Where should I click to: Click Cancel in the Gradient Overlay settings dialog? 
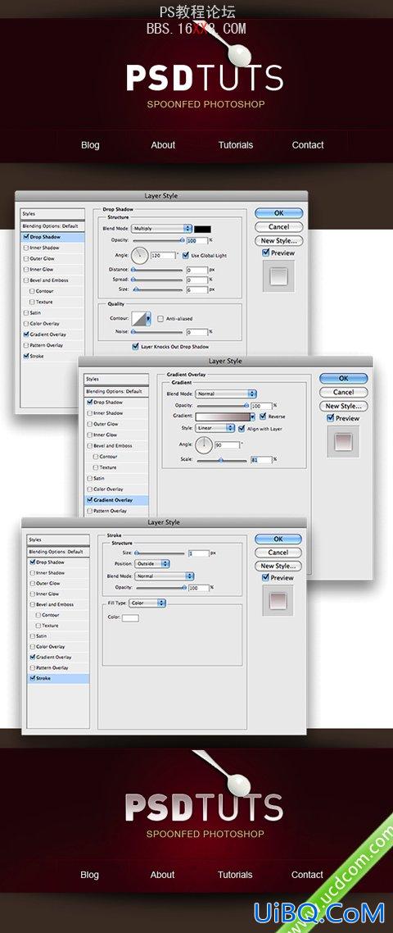point(343,392)
